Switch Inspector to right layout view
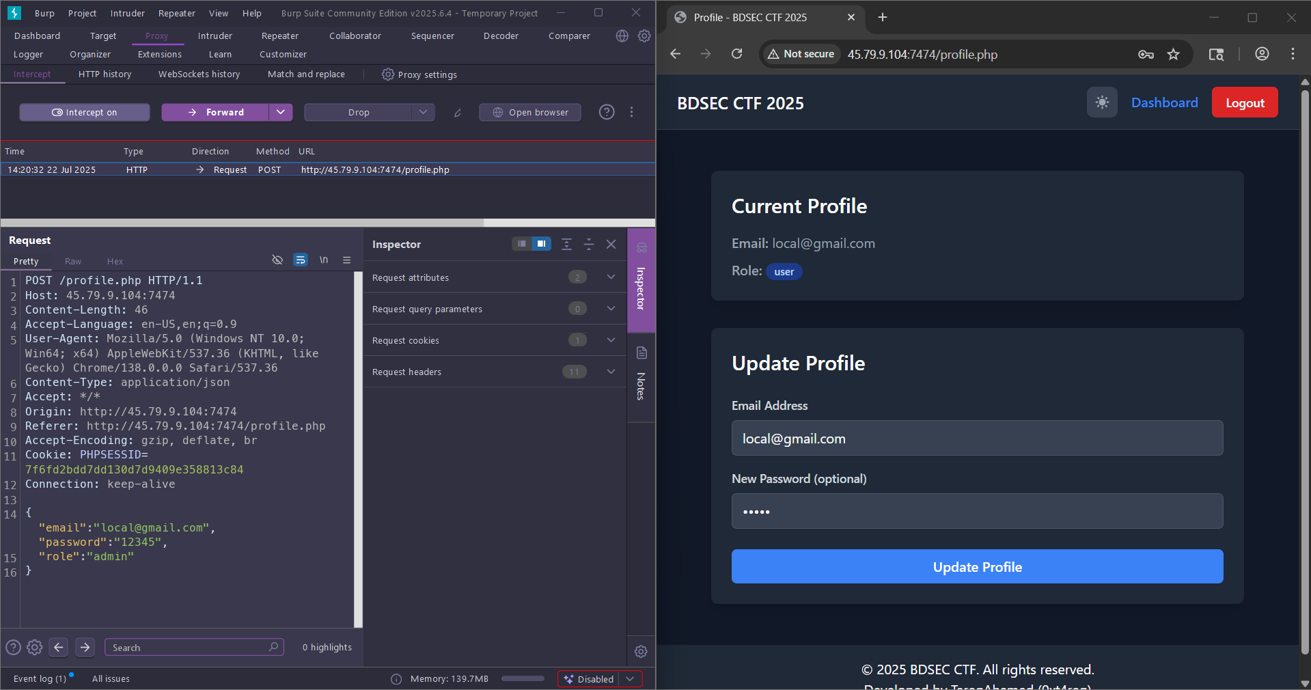Viewport: 1311px width, 690px height. point(541,244)
